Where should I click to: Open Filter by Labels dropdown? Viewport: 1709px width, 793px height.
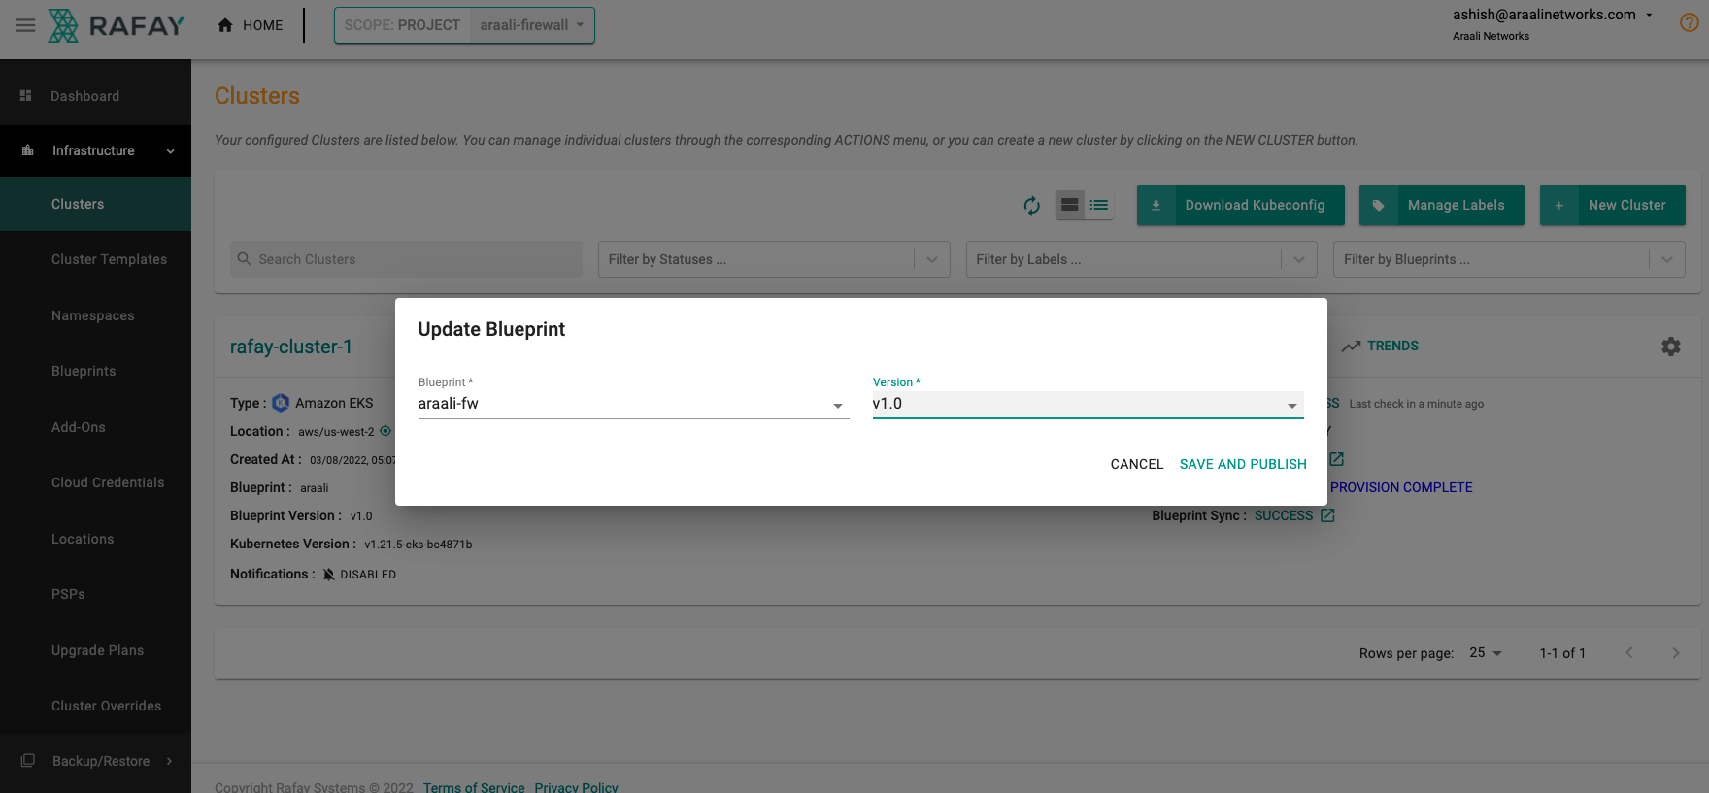(1141, 259)
